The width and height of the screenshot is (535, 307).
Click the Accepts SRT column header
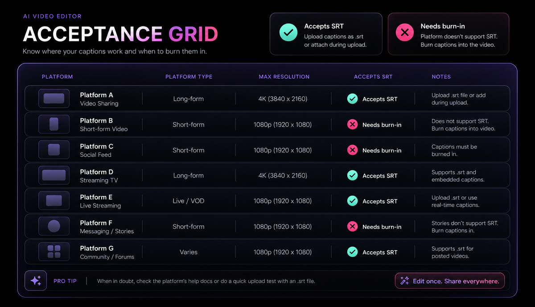click(x=373, y=77)
